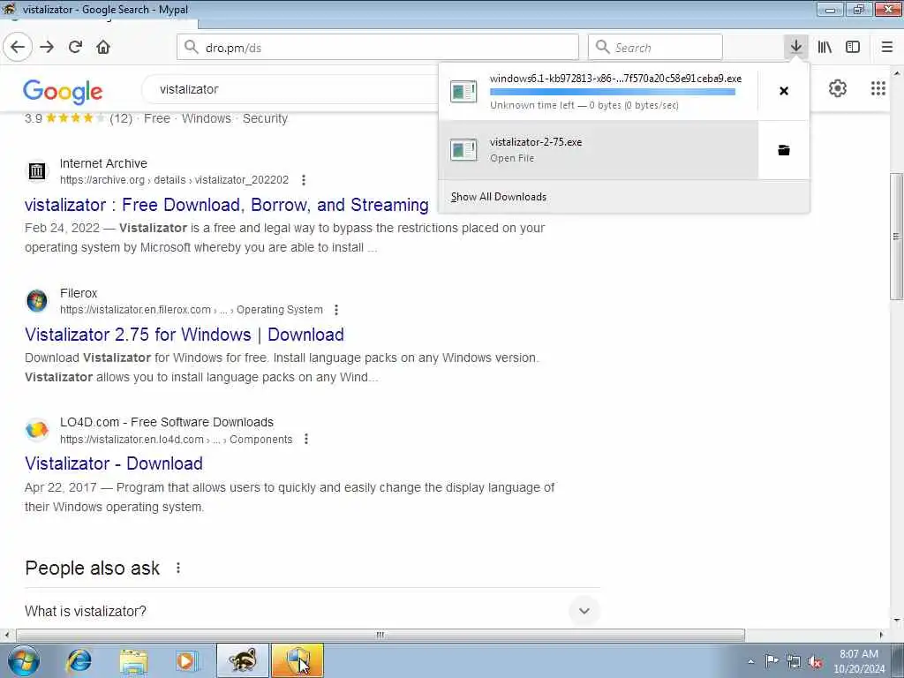Open options for LO4D.com result

tap(306, 439)
